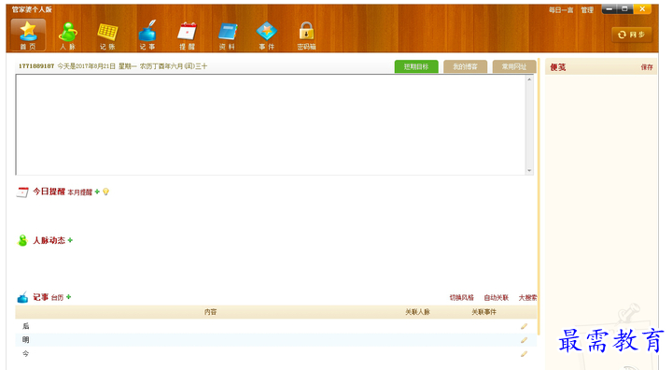This screenshot has width=672, height=370.
Task: Click the 保存 link in 便笺 panel
Action: [x=647, y=67]
